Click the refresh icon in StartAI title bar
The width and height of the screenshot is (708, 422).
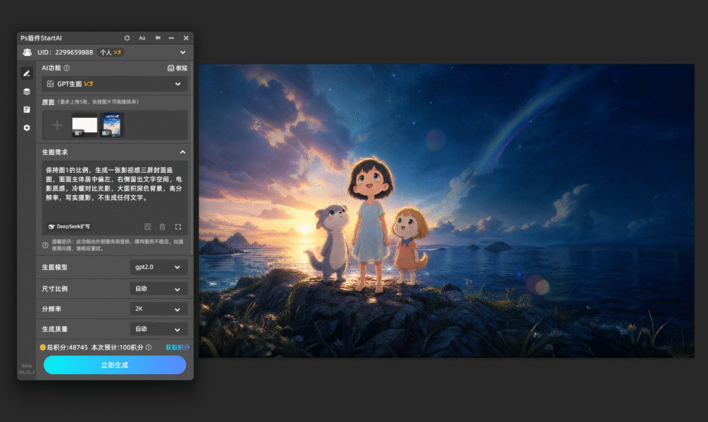pos(127,38)
